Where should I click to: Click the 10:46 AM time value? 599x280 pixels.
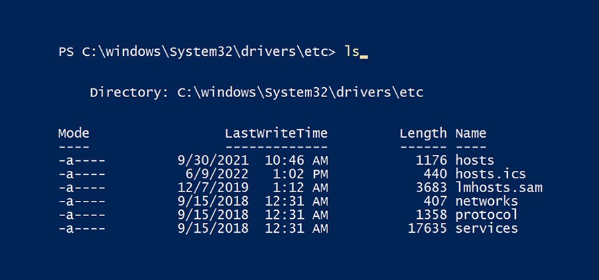pos(296,160)
